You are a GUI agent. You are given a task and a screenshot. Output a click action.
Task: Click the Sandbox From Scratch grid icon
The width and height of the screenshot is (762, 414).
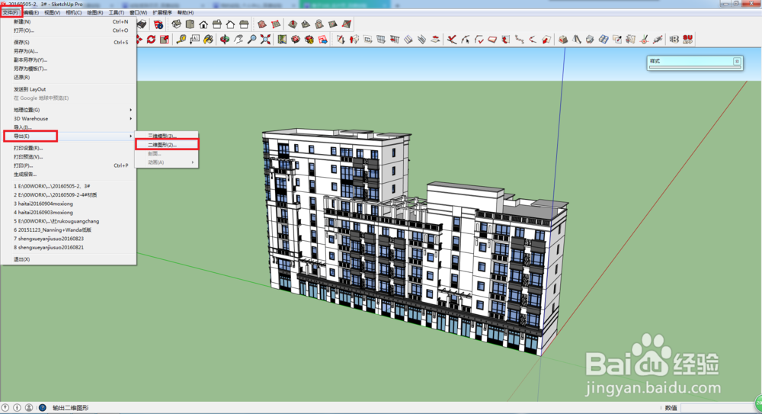click(x=276, y=24)
